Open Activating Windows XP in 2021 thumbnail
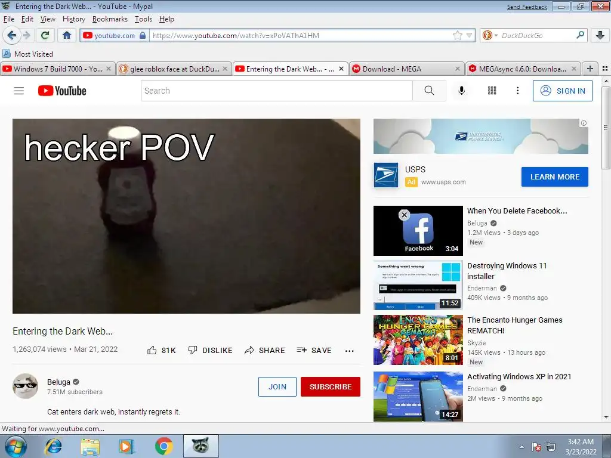611x458 pixels. (x=418, y=397)
